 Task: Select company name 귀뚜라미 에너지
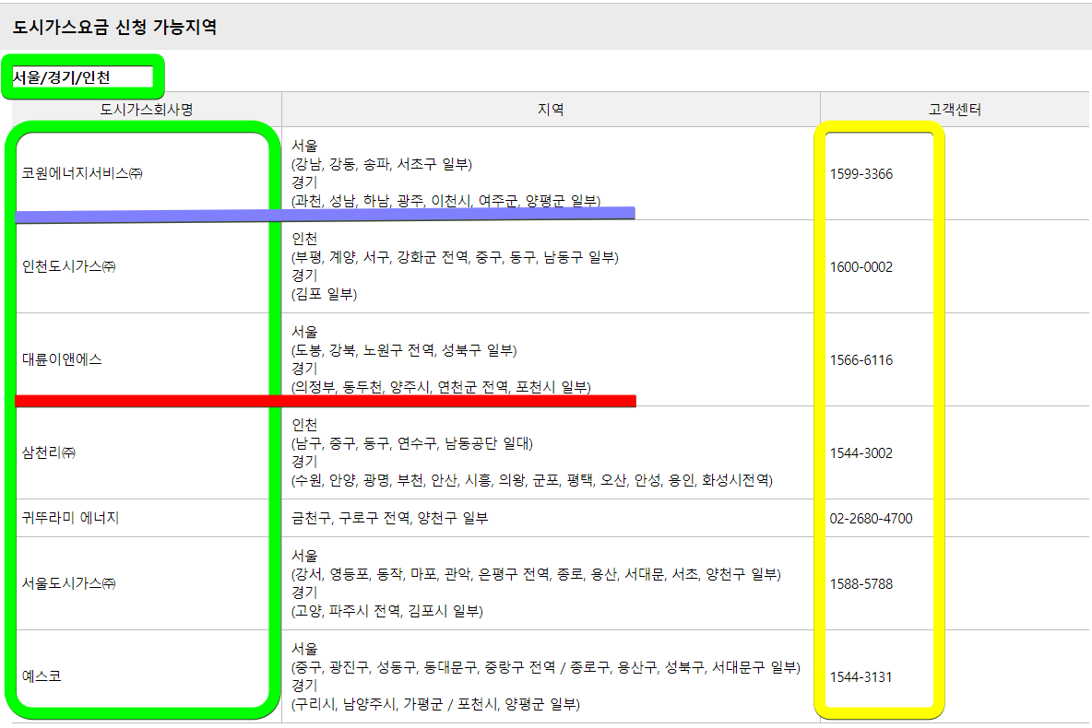[70, 518]
